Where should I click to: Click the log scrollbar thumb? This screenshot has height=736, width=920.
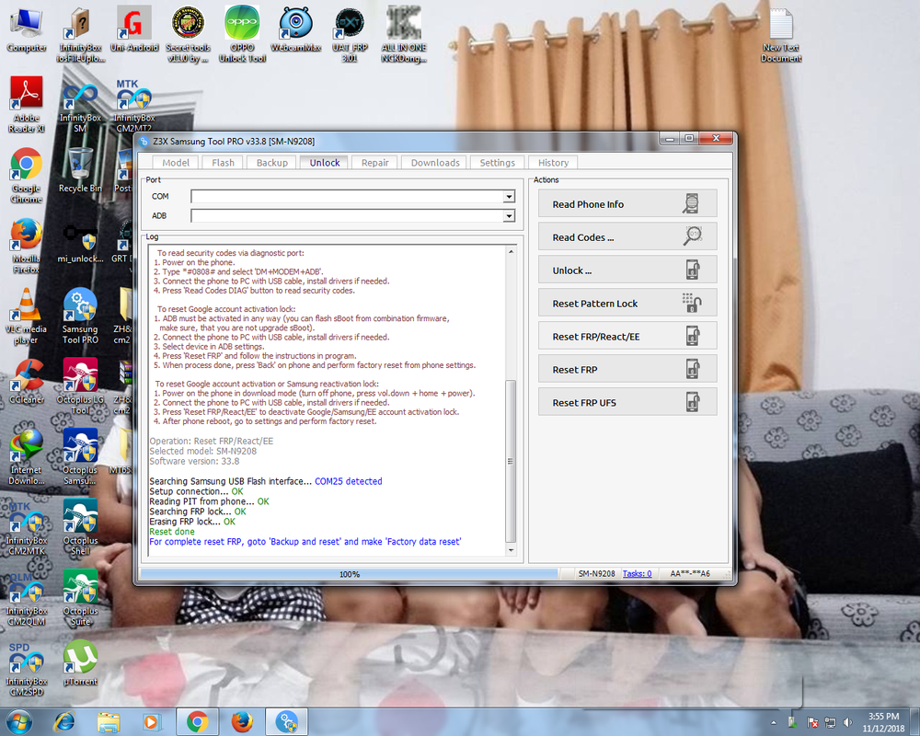tap(511, 461)
